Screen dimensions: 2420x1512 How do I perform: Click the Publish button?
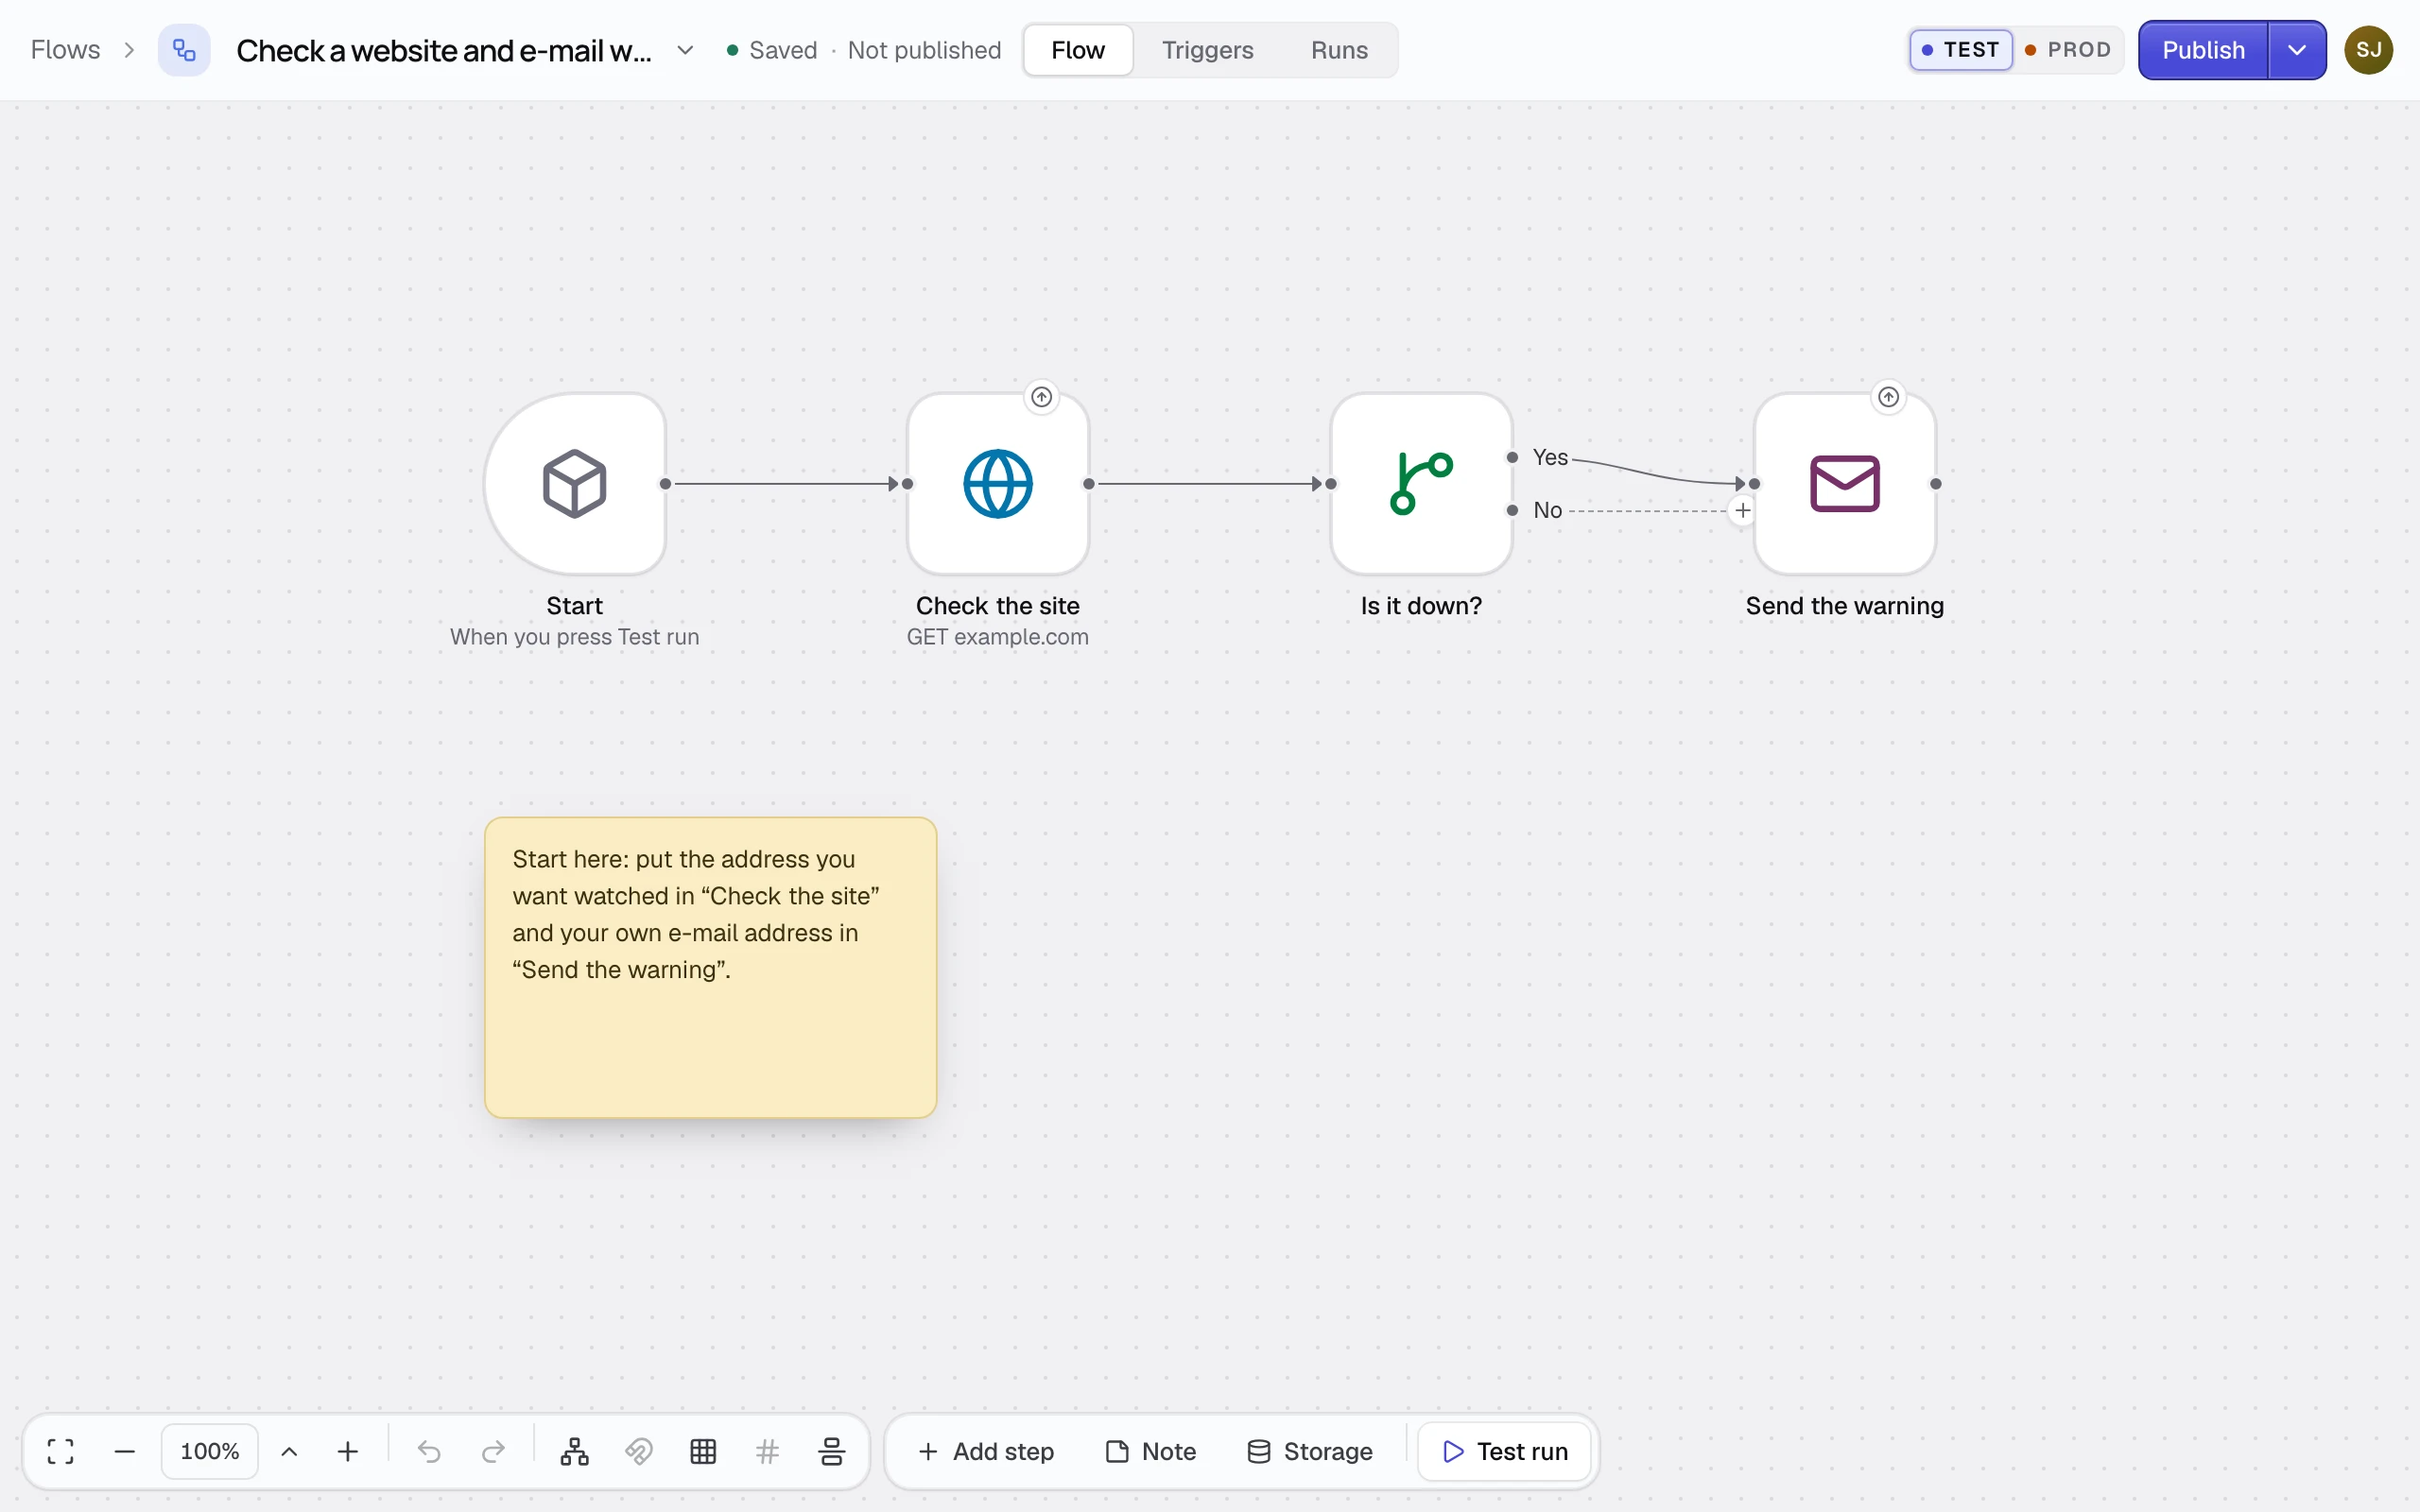click(x=2203, y=50)
